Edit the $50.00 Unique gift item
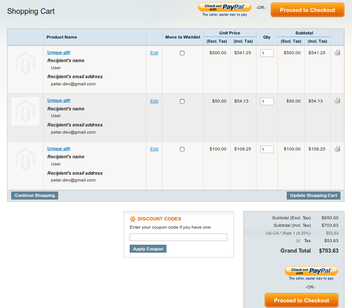352x308 pixels. (x=154, y=101)
